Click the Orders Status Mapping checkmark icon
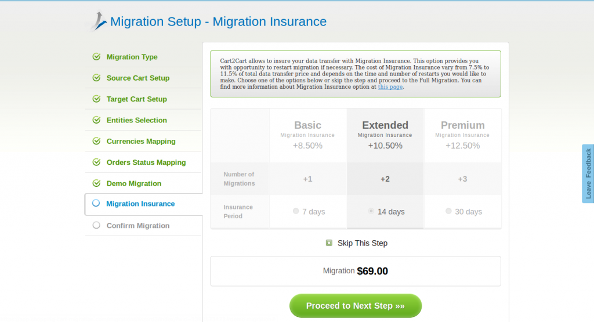 96,162
